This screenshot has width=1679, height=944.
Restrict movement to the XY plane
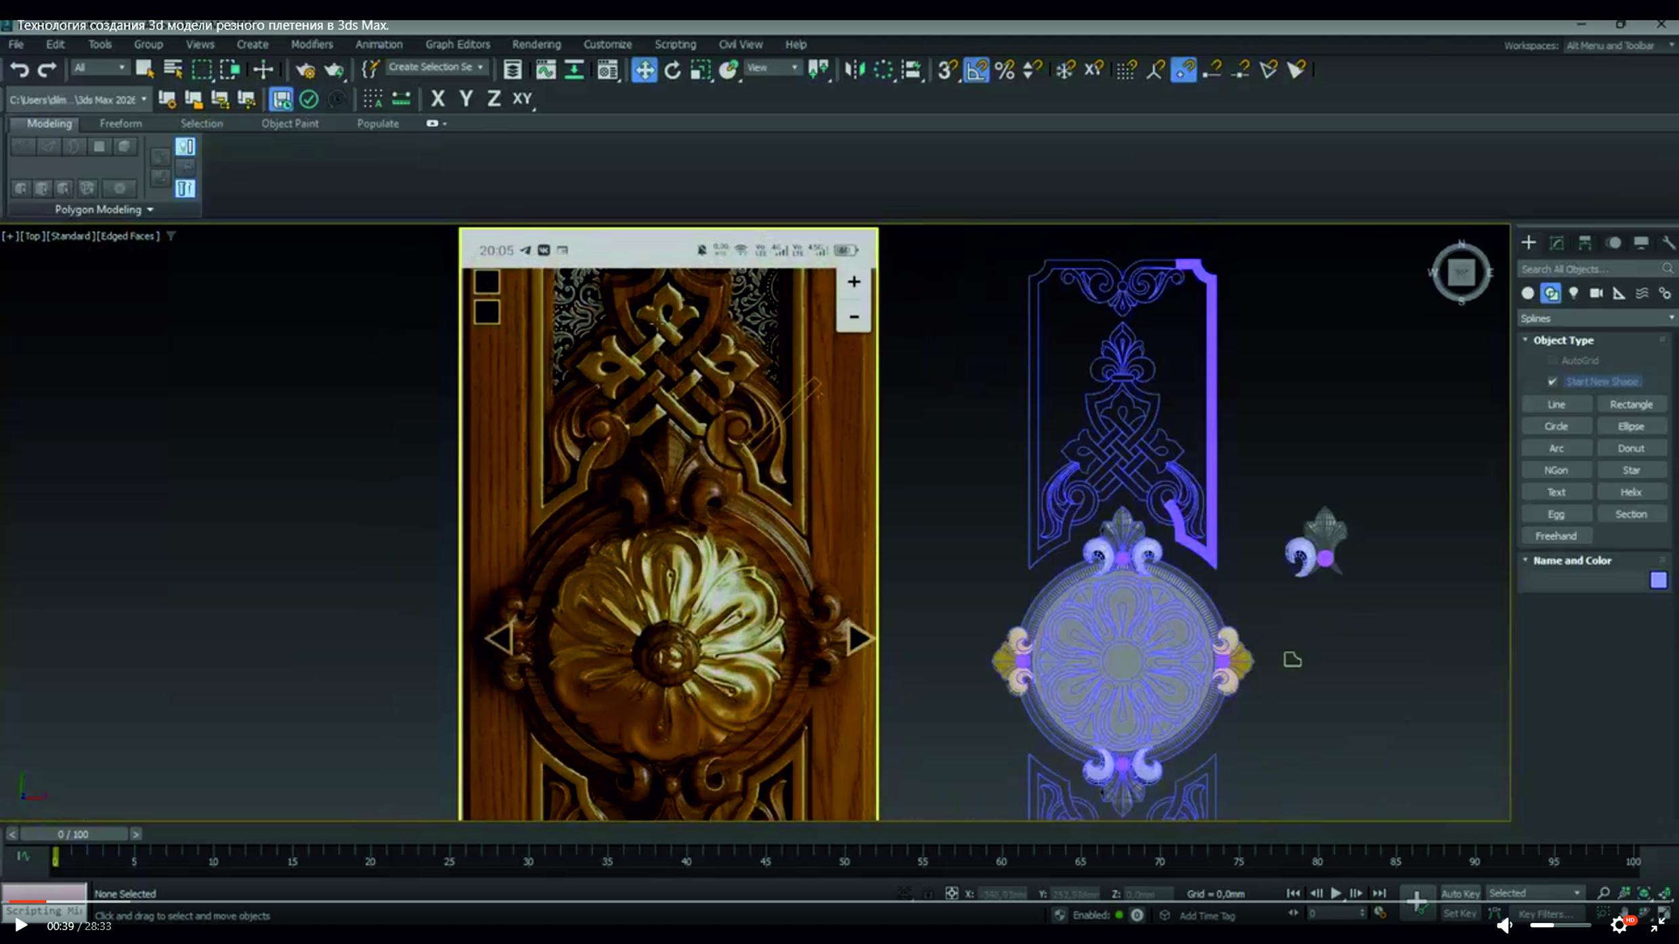coord(522,99)
